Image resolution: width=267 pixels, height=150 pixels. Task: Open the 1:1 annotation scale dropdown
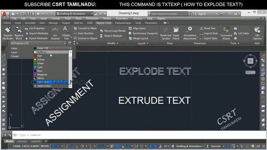[x=166, y=146]
